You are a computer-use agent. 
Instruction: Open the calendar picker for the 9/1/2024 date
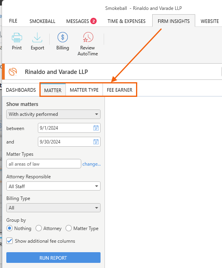pyautogui.click(x=96, y=128)
